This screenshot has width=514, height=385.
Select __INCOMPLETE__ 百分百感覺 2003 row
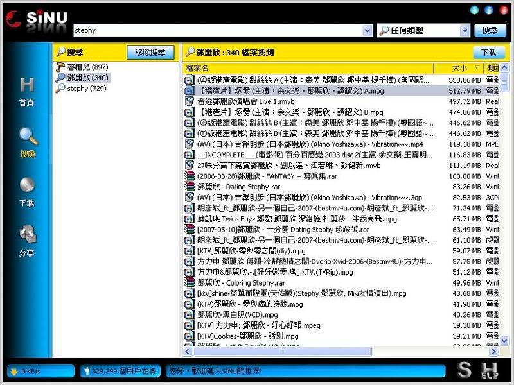pyautogui.click(x=341, y=155)
